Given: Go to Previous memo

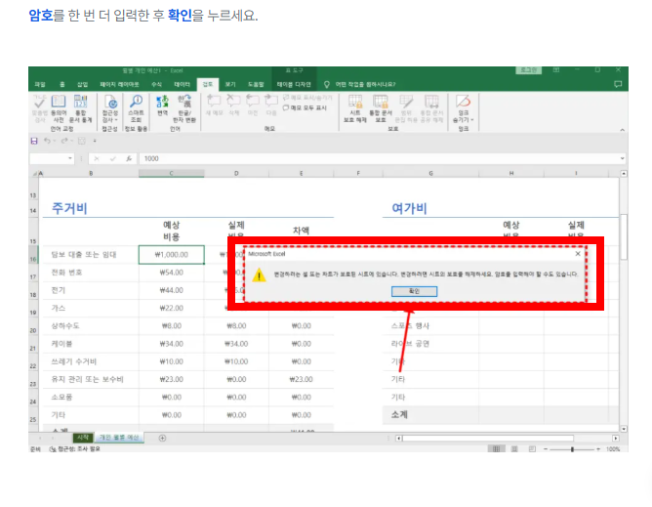Looking at the screenshot, I should (x=253, y=101).
